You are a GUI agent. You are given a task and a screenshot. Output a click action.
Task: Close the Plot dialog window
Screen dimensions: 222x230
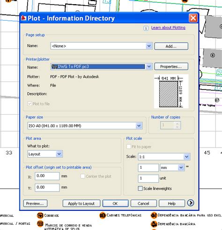[x=193, y=18]
